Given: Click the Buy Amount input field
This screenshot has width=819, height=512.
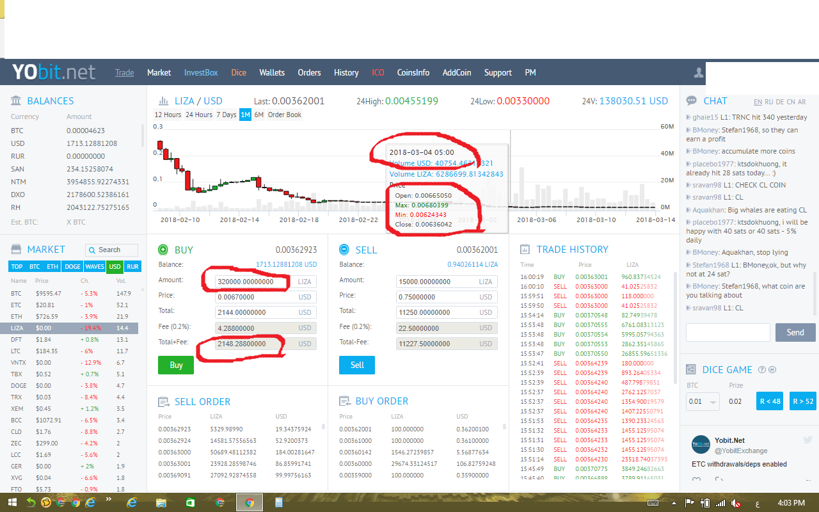Looking at the screenshot, I should 266,282.
